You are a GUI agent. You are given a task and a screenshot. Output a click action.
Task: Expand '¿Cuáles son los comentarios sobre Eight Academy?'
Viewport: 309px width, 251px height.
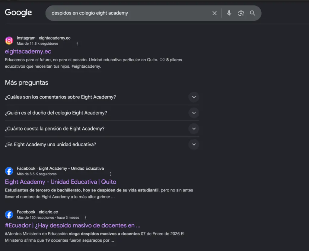102,97
